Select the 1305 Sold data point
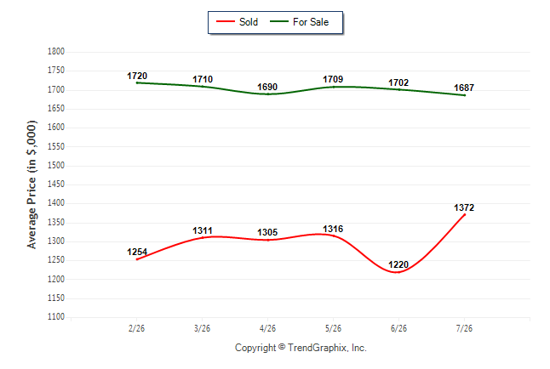 pos(268,240)
